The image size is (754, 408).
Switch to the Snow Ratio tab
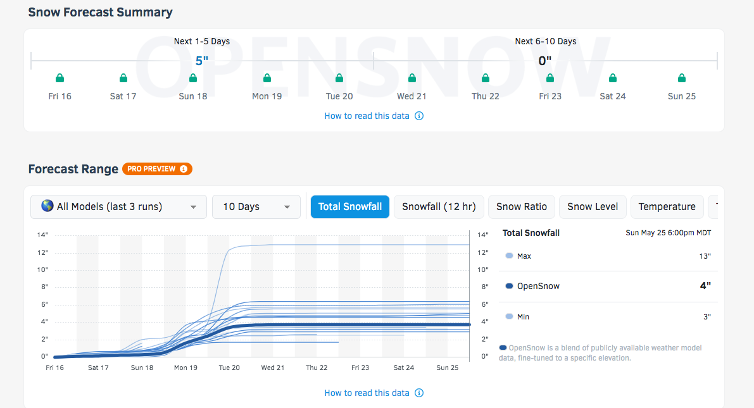[522, 207]
